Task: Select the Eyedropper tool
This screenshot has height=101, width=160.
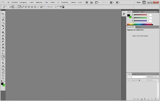Action: point(3,29)
